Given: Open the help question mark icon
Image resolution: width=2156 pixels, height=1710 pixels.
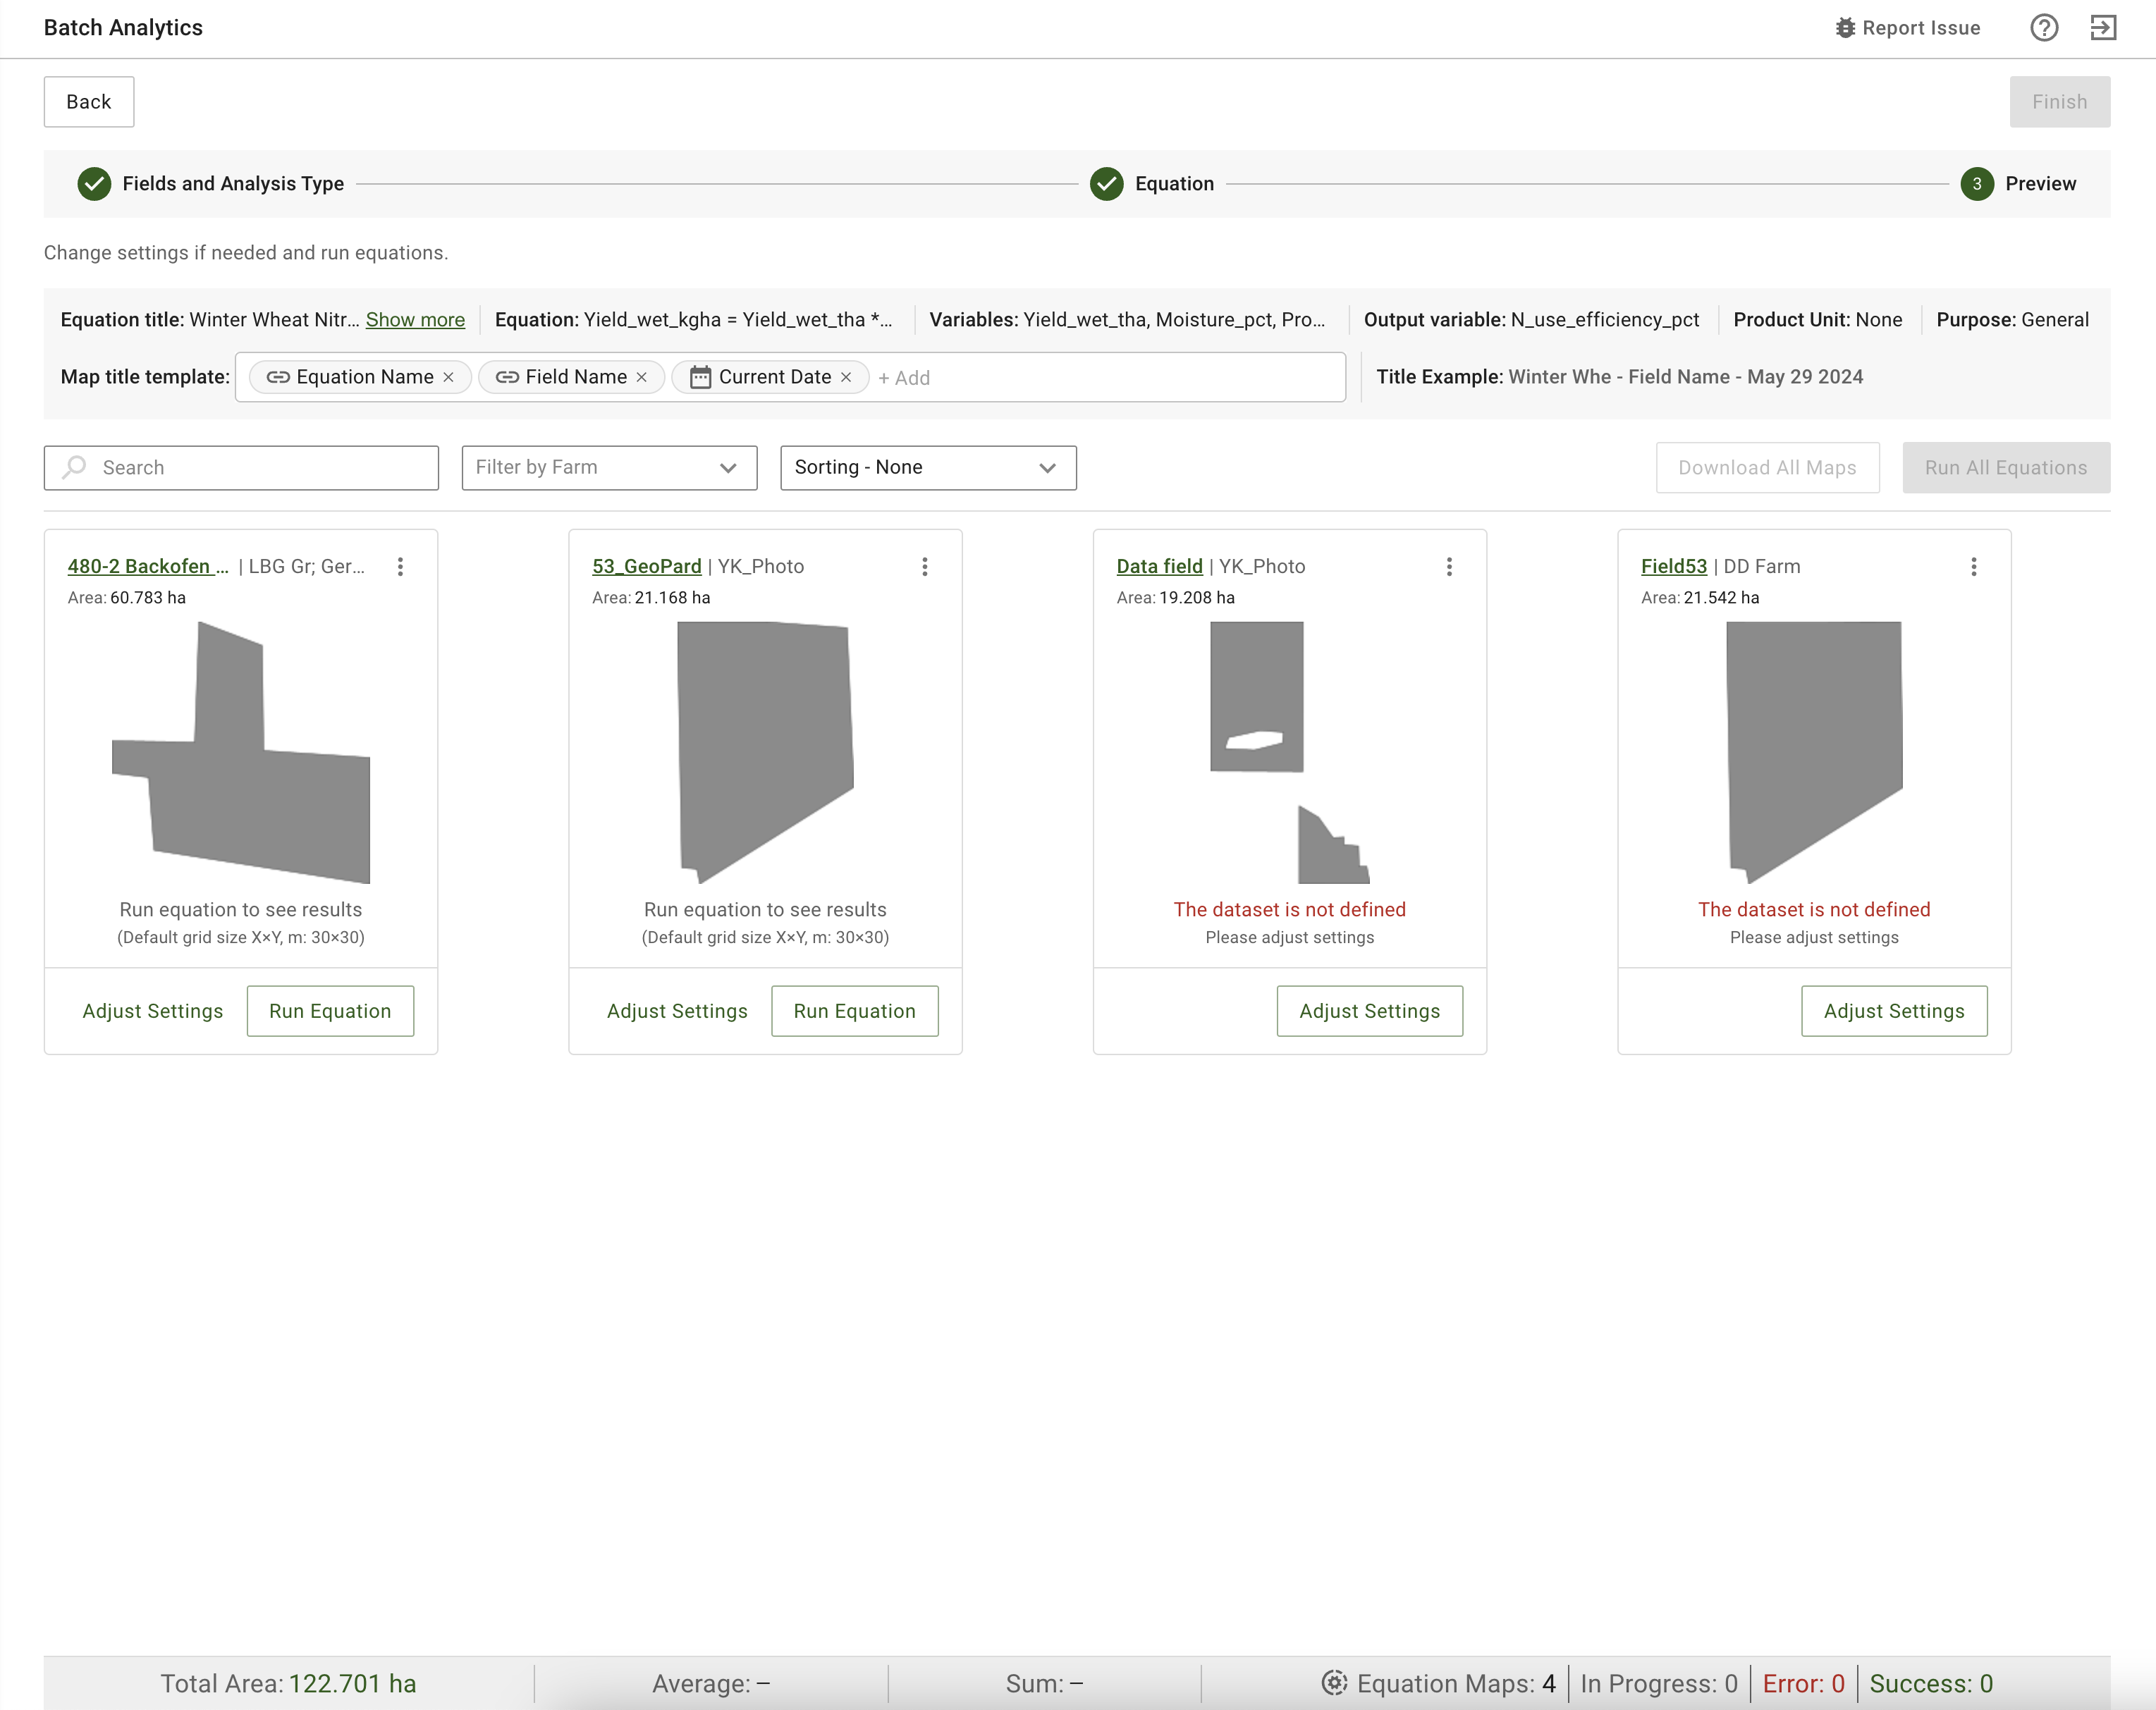Looking at the screenshot, I should click(2044, 28).
